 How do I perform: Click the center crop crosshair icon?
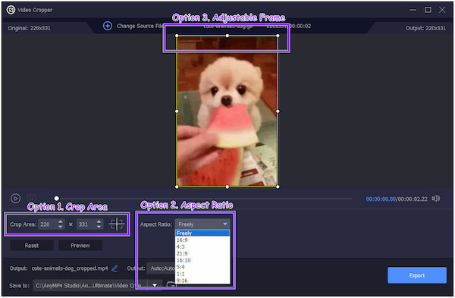coord(117,224)
